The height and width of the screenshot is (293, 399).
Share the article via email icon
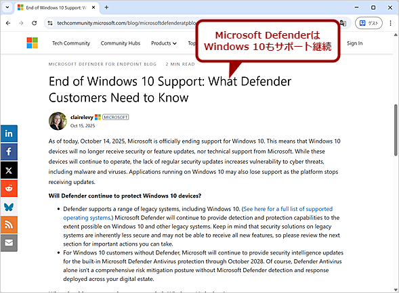tap(9, 243)
